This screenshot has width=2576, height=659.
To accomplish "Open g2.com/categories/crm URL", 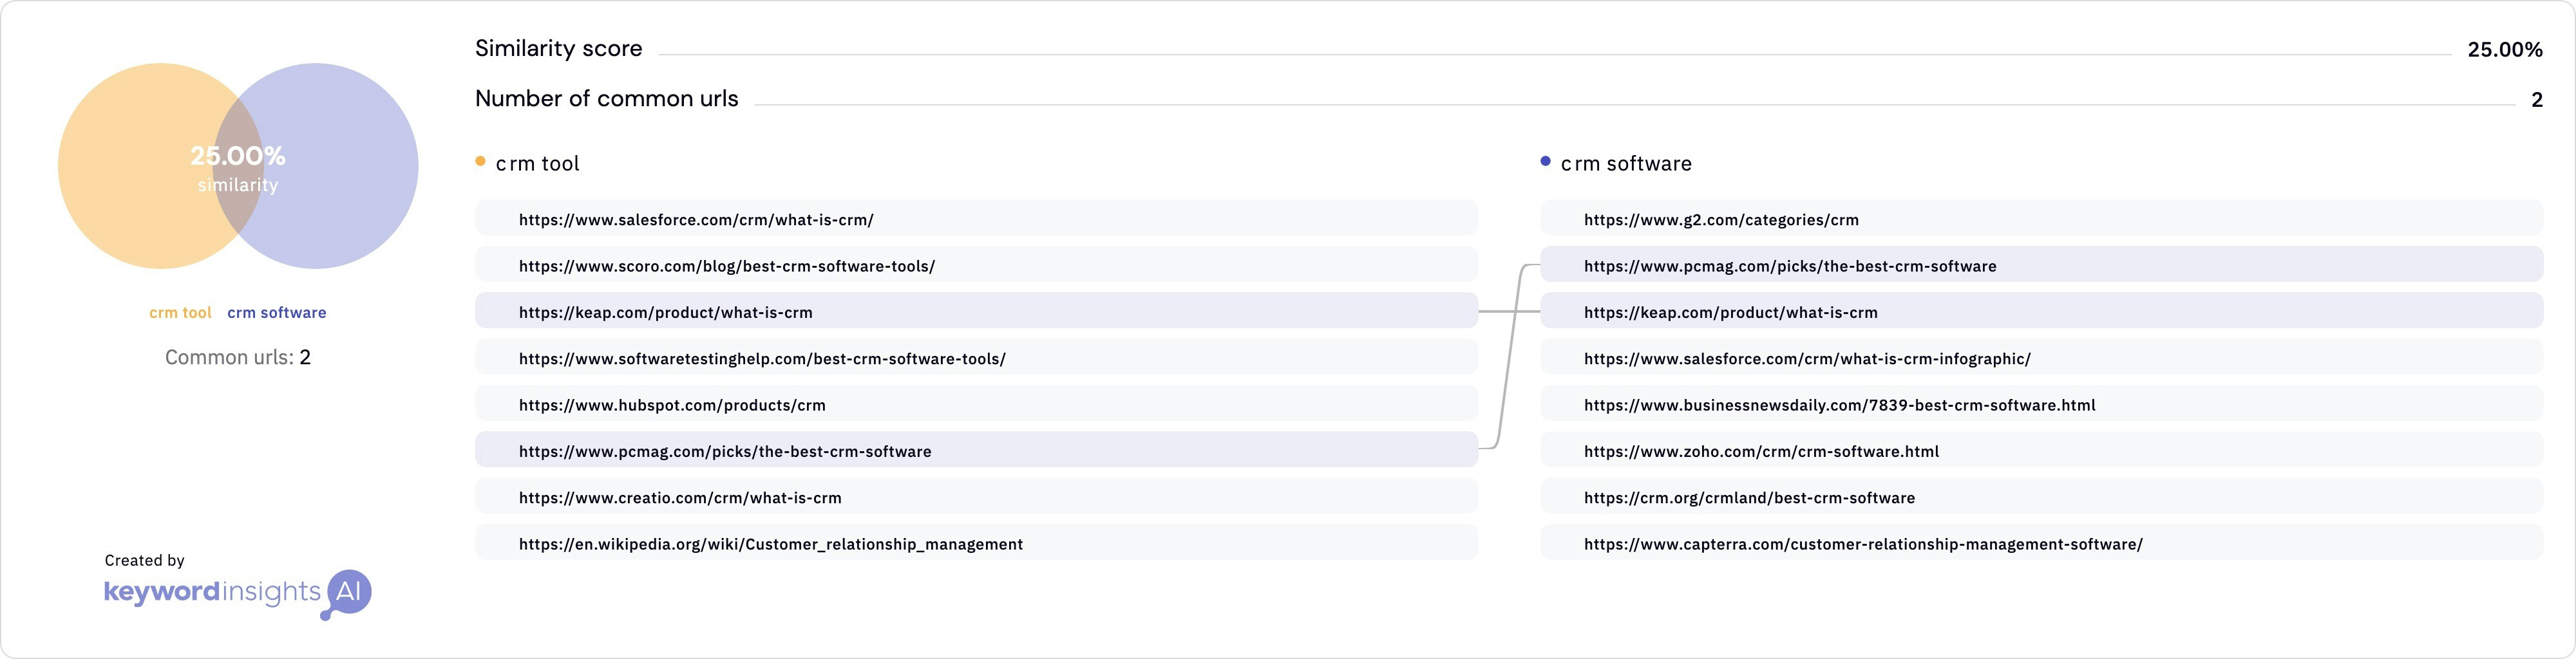I will click(x=2041, y=219).
